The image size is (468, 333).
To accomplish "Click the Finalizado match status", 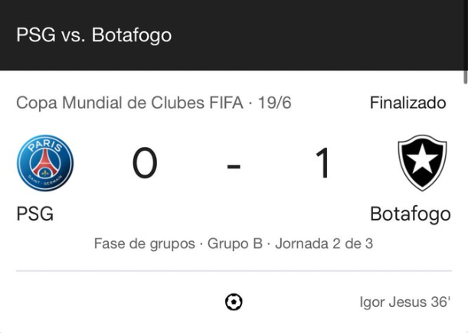I will 407,103.
